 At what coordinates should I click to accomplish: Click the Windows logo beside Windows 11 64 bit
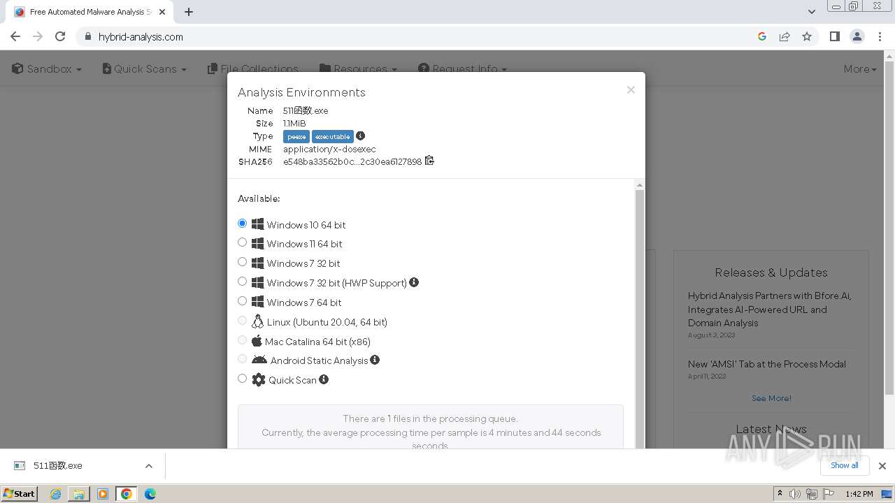point(257,243)
